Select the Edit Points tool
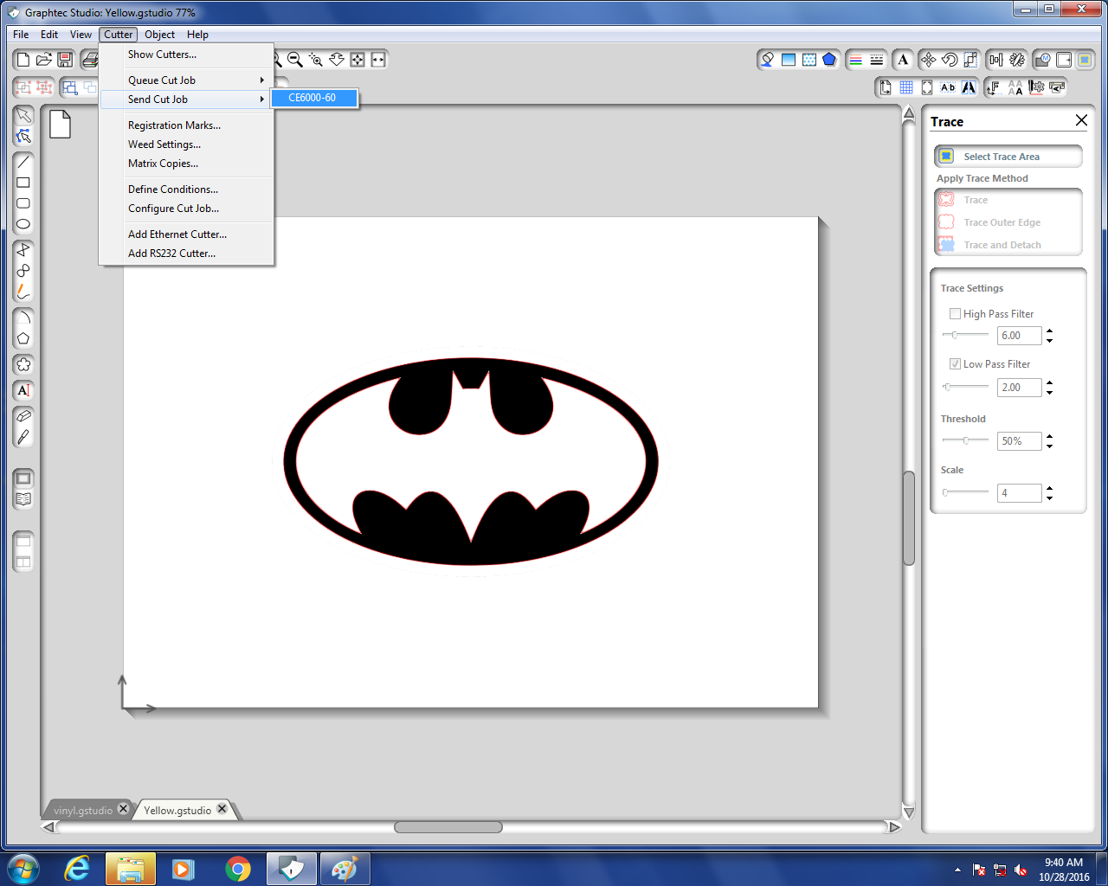1108x886 pixels. [23, 136]
